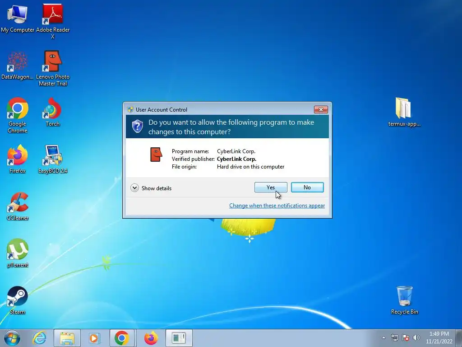Open the Windows Start menu orb

(12, 338)
